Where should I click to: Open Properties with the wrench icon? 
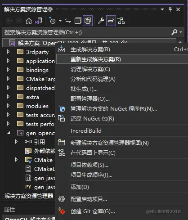(x=101, y=21)
